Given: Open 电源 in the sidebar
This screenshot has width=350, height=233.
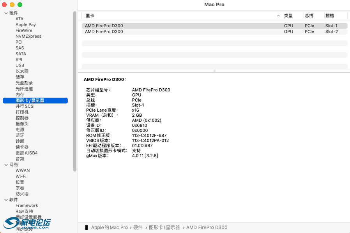Looking at the screenshot, I should pos(20,130).
